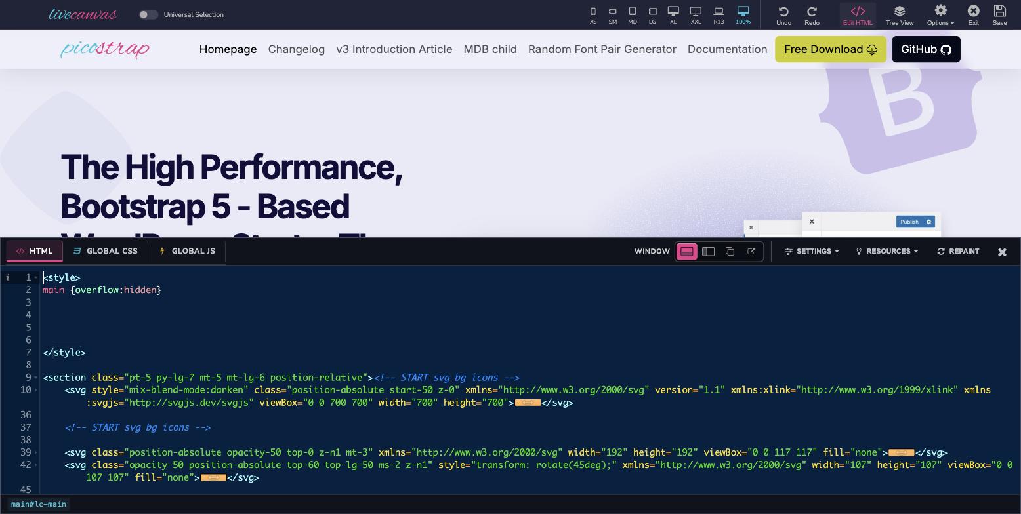
Task: Close the code editor panel
Action: 1002,252
